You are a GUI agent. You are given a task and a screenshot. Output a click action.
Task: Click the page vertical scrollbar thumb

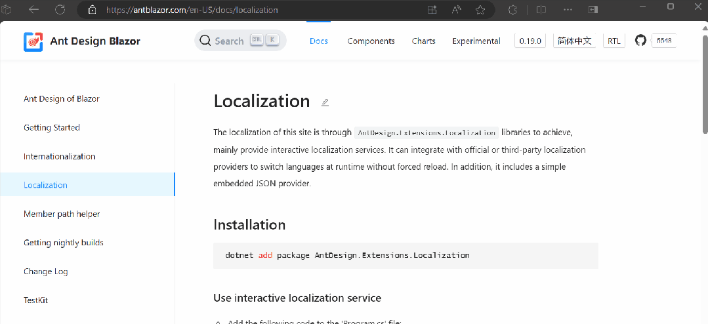tap(705, 83)
